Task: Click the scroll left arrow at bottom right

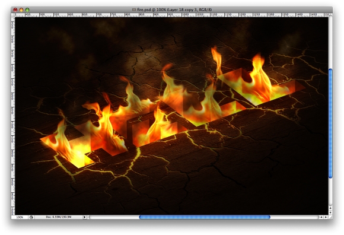Action: 321,217
